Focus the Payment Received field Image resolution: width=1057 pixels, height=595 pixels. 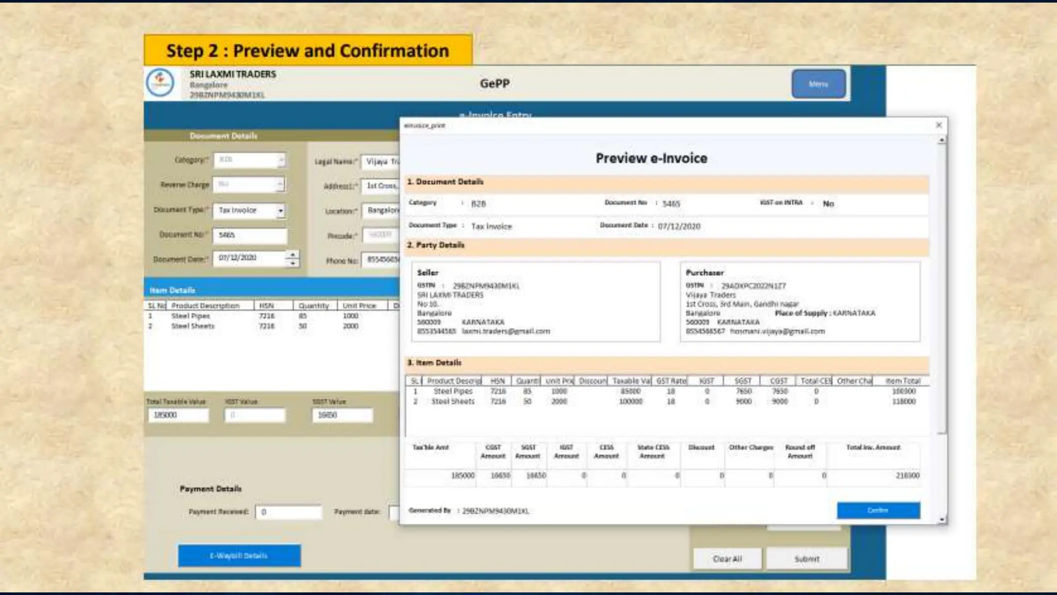(289, 512)
